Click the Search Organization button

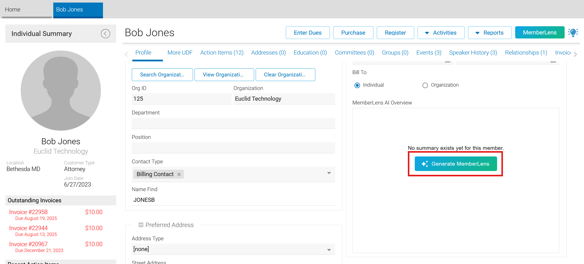click(x=162, y=75)
